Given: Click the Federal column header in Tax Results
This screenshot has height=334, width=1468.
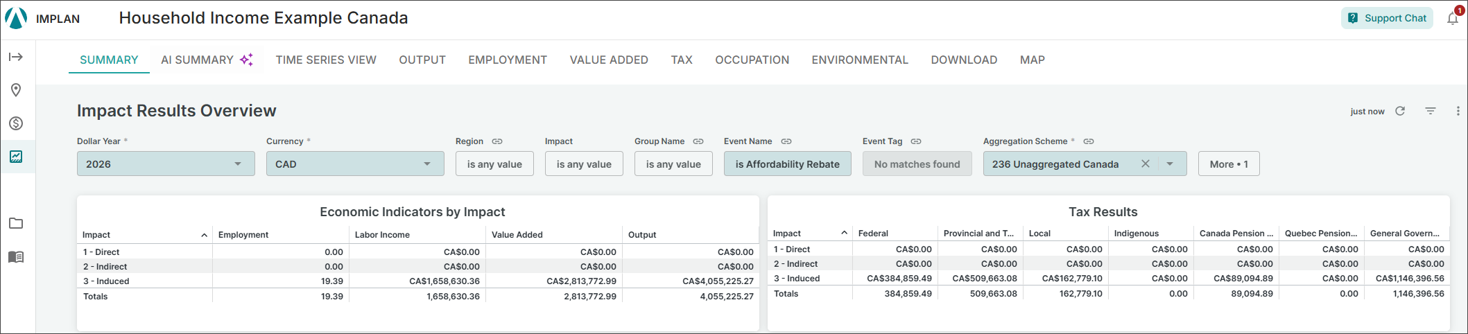Looking at the screenshot, I should click(x=895, y=233).
